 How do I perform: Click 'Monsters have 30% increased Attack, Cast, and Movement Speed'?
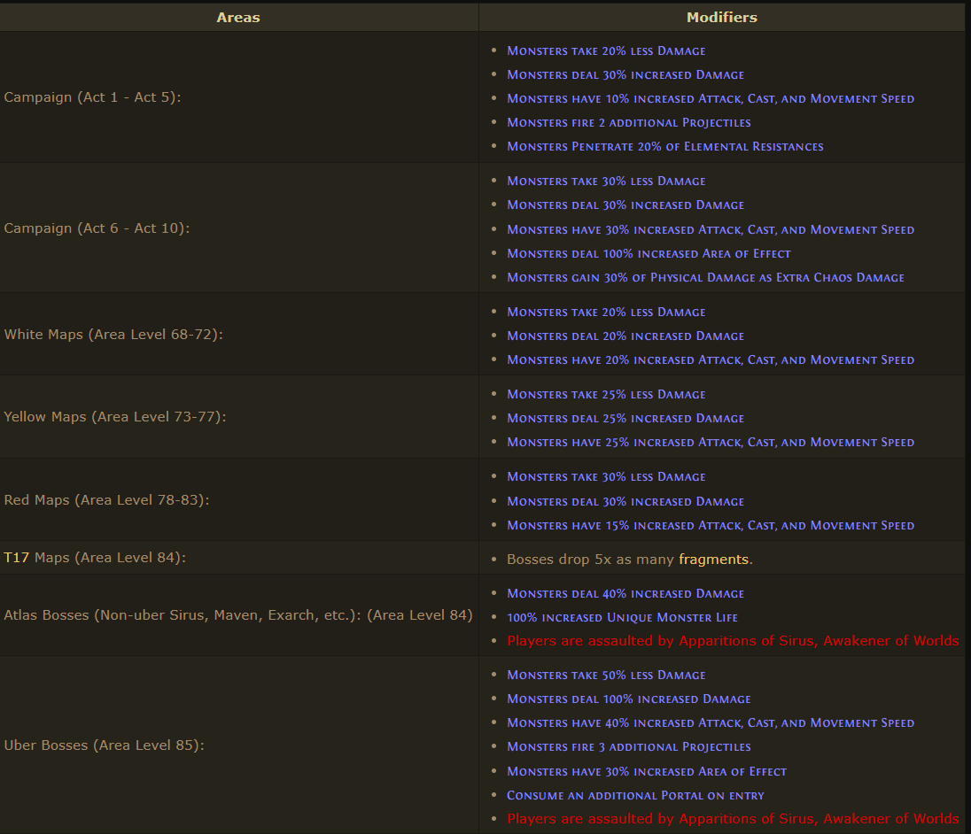pos(711,229)
